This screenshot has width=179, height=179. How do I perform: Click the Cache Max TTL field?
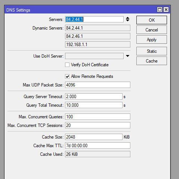(98, 146)
